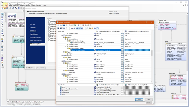Click the green report icon in Resolve Differences toolbar
189x107 pixels.
[x=75, y=25]
